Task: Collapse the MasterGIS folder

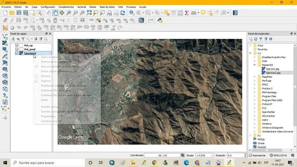Action: click(255, 65)
